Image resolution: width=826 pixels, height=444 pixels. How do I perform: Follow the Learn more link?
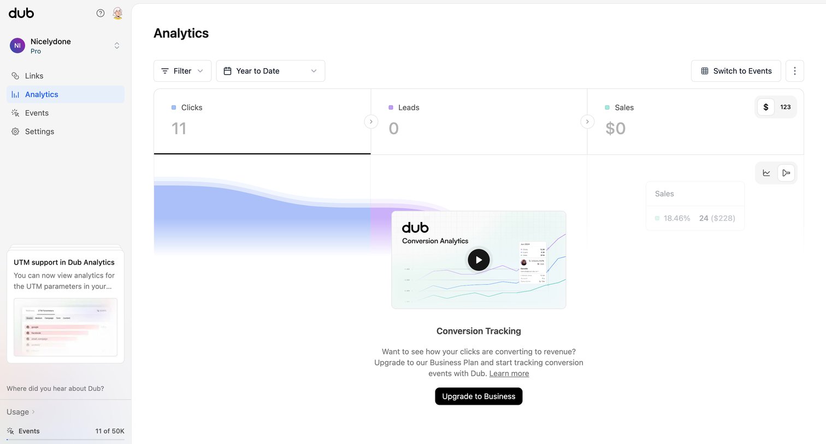(509, 374)
